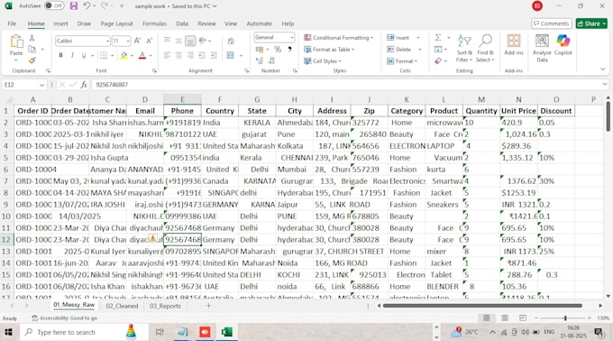The image size is (613, 341).
Task: Open the 03_Reports sheet tab
Action: [165, 306]
